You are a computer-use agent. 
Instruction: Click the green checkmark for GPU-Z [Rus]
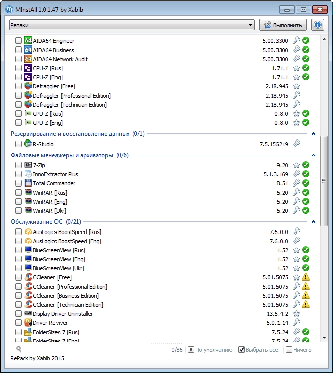pyautogui.click(x=306, y=114)
